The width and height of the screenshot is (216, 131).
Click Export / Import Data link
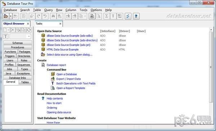(68, 79)
